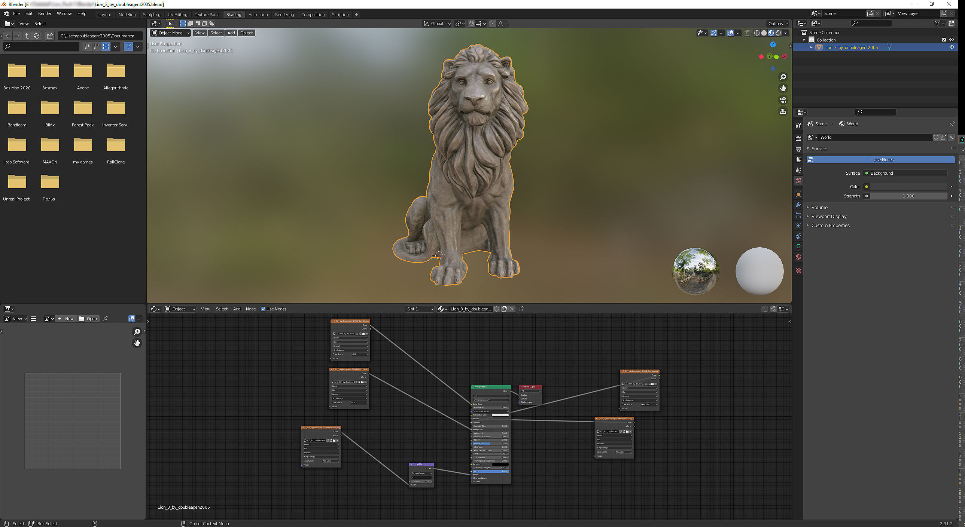965x527 pixels.
Task: Open the Physics properties tab
Action: [x=798, y=225]
